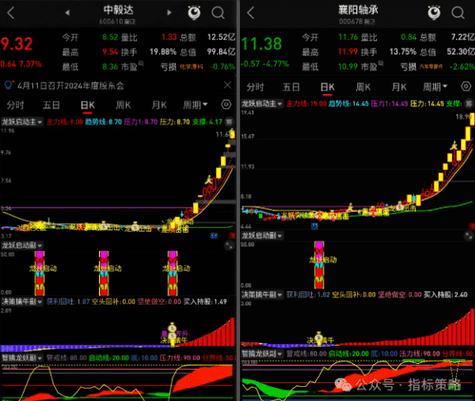Open chart settings hexagon icon in right panel
The height and width of the screenshot is (401, 475).
point(466,87)
